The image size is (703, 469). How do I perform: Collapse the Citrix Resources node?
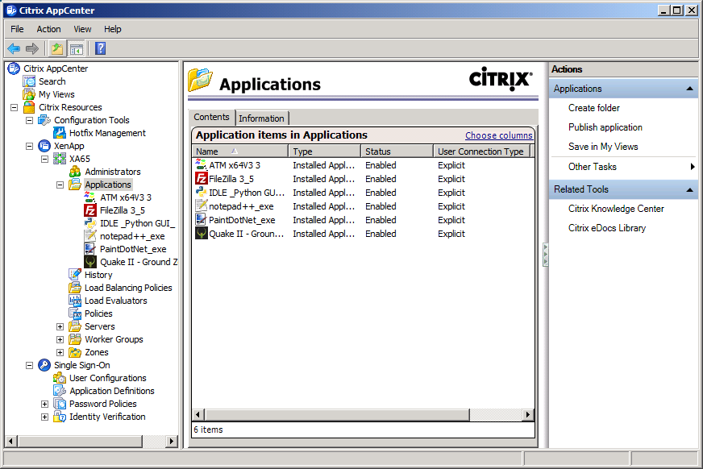point(15,107)
